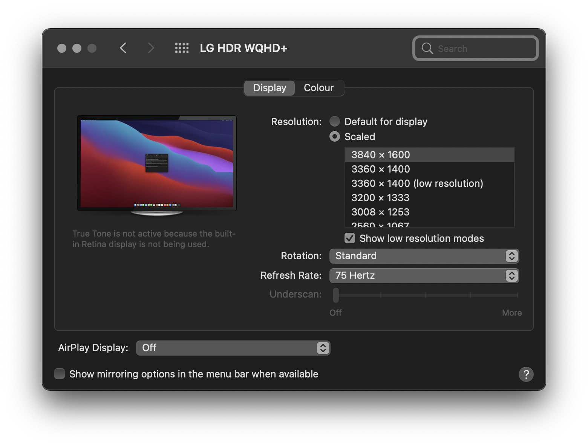Open the AirPlay Display dropdown
This screenshot has width=588, height=446.
coord(233,348)
